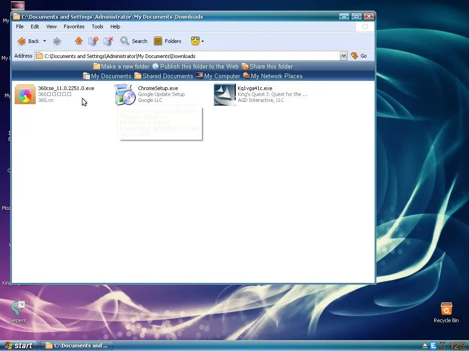This screenshot has width=469, height=351.
Task: Click the delete toolbar icon with red X
Action: point(109,41)
